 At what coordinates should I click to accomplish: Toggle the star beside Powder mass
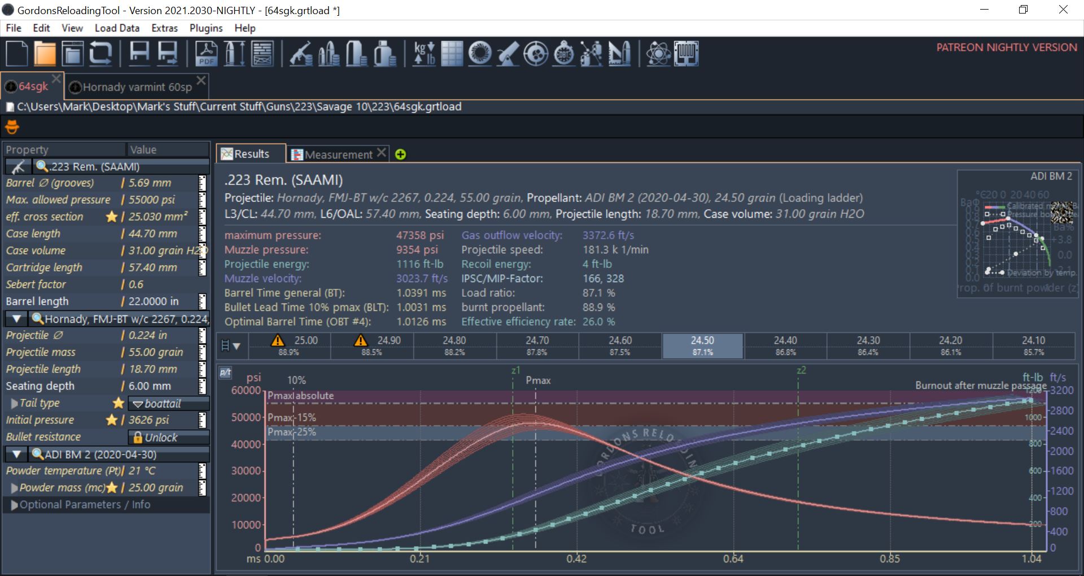[112, 487]
